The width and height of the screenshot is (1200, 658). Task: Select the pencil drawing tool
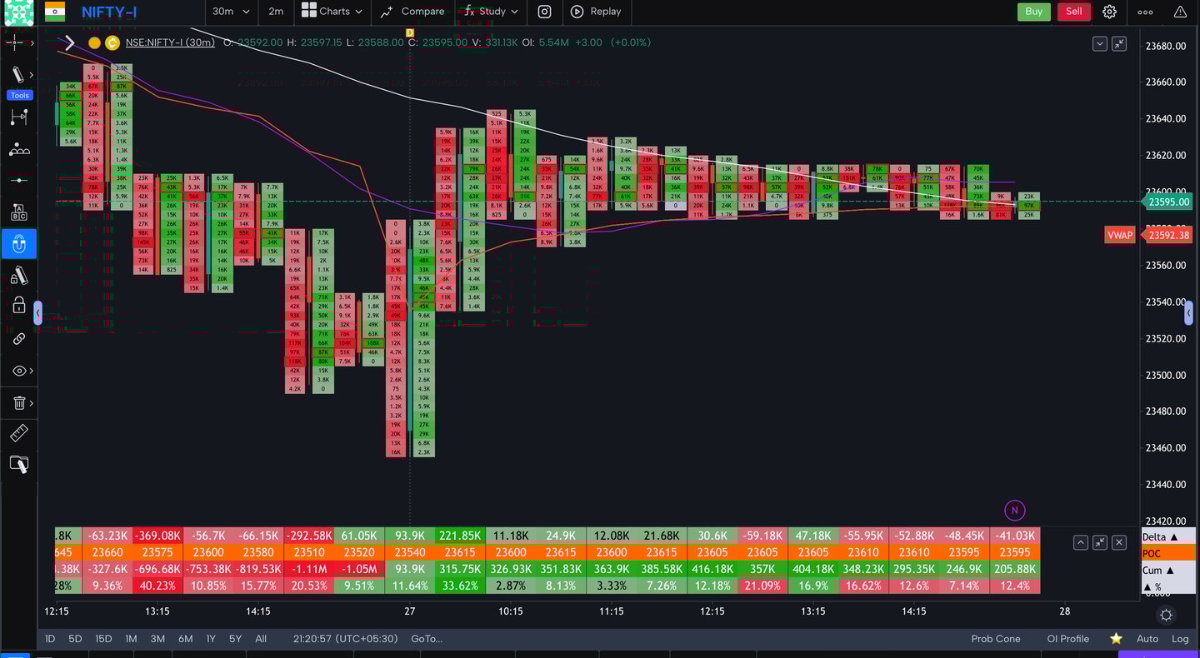[17, 75]
